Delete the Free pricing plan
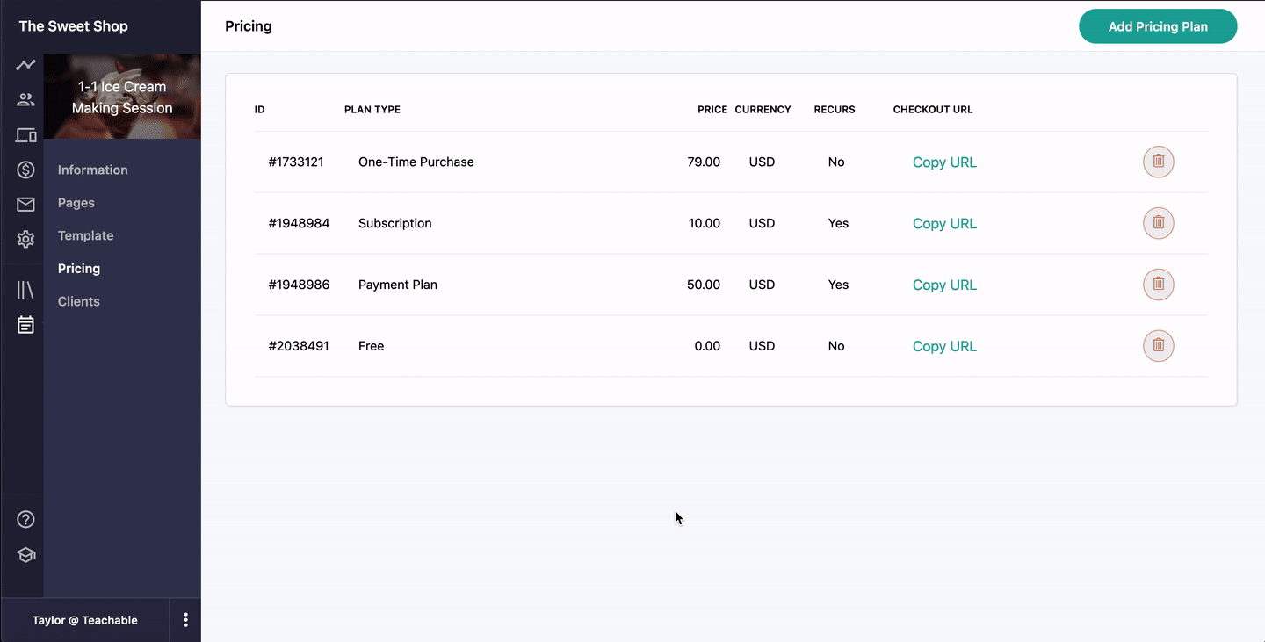Screen dimensions: 1265x642 [x=1158, y=346]
